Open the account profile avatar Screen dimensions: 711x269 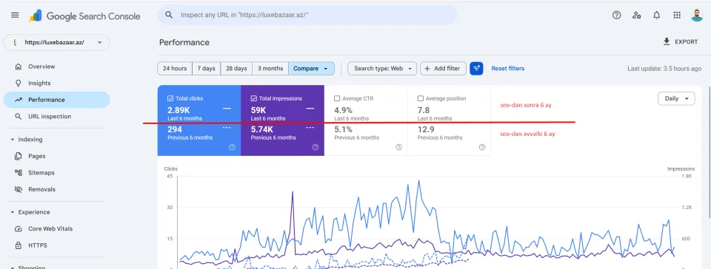pyautogui.click(x=697, y=15)
